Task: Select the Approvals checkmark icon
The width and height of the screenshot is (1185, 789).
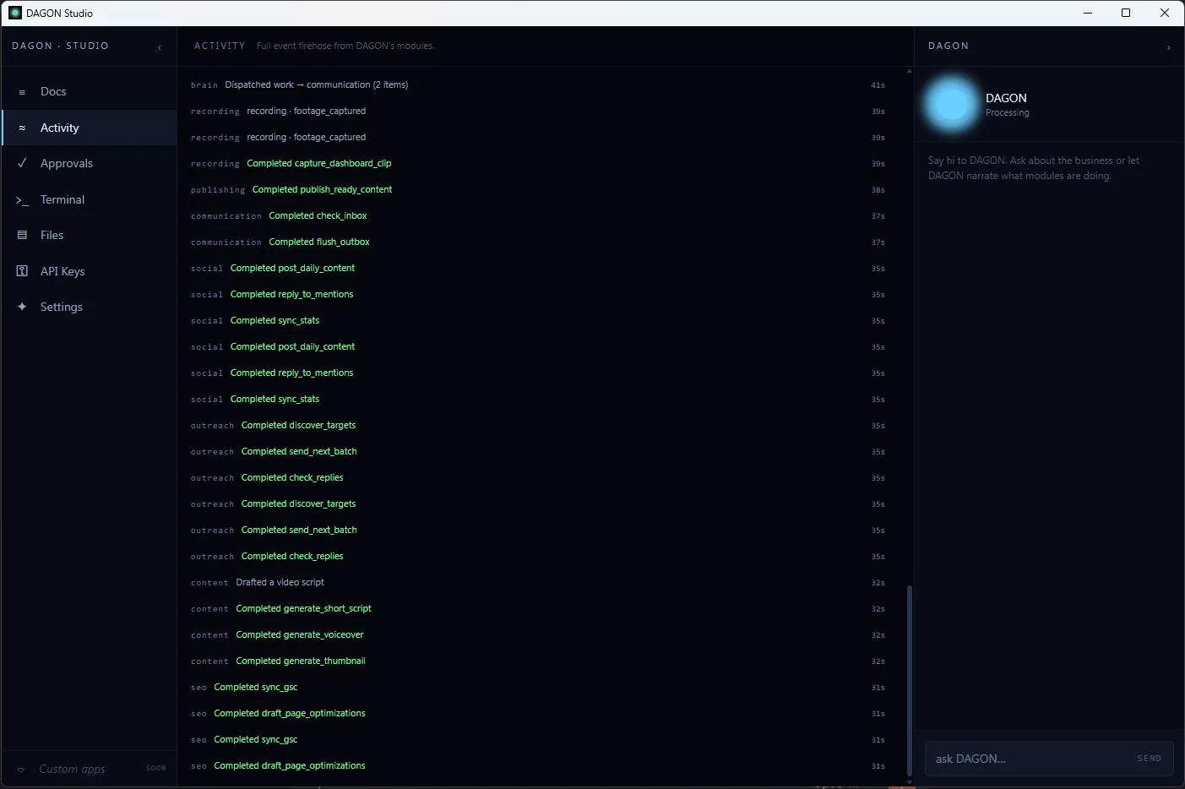Action: click(22, 163)
